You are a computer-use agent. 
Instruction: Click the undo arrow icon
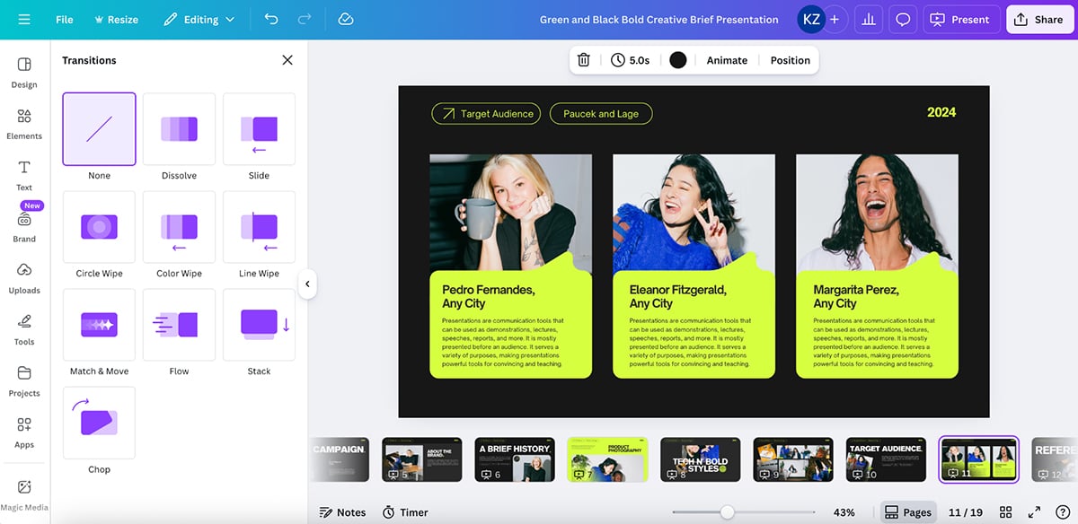(270, 19)
